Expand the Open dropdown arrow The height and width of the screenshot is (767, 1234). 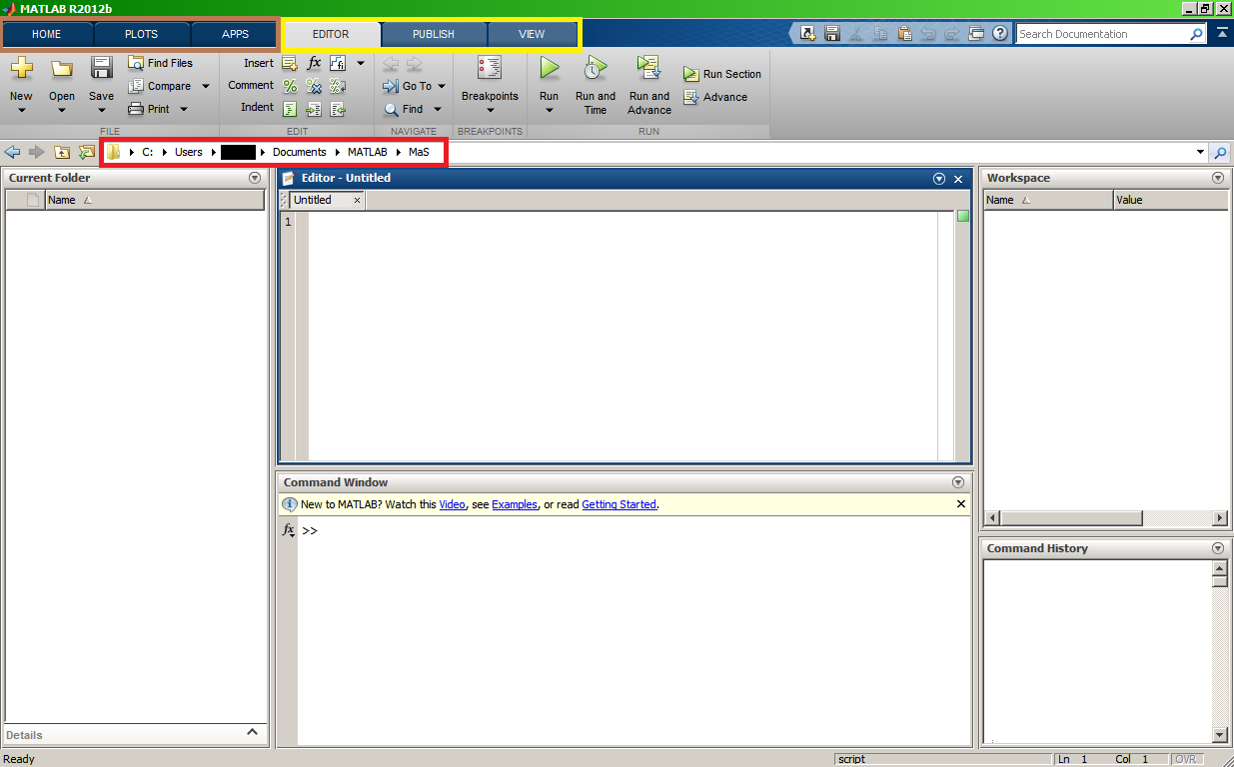click(x=62, y=111)
